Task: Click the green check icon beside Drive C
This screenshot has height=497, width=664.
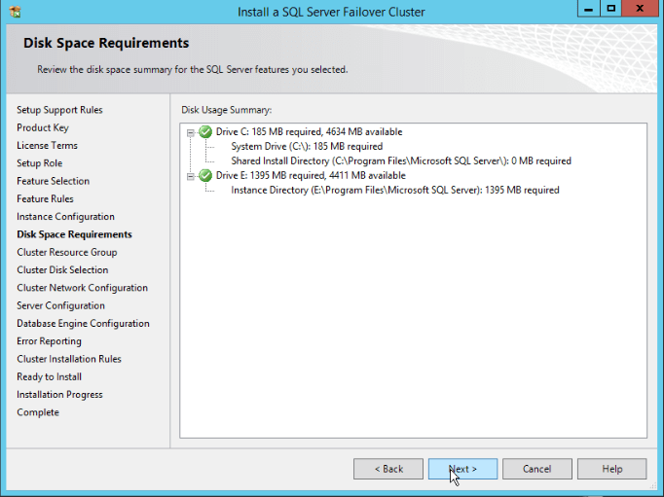Action: (205, 132)
